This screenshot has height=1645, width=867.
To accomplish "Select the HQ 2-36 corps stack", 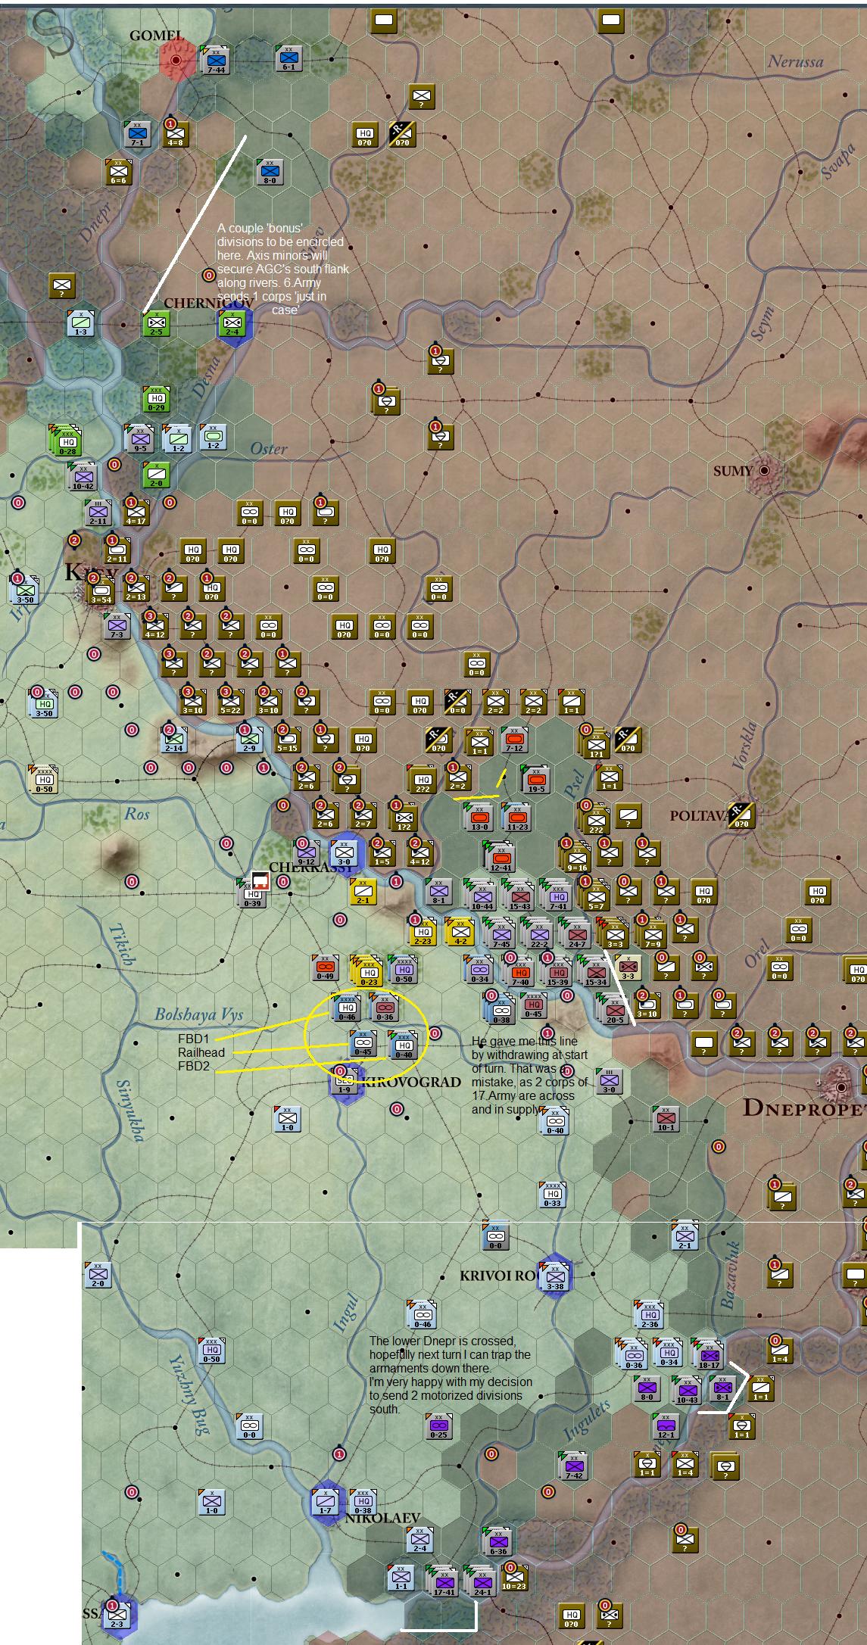I will (649, 1313).
